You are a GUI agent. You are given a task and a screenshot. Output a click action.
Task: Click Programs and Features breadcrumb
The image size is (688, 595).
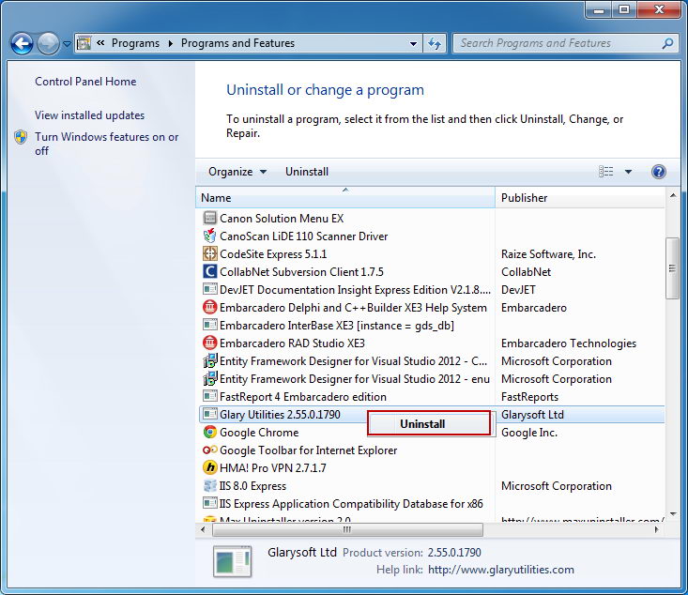(x=237, y=43)
